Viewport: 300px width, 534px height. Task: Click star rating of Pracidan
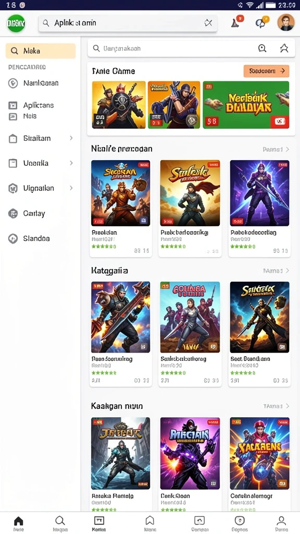(104, 246)
